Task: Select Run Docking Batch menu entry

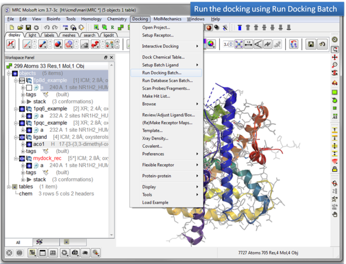Action: 161,72
